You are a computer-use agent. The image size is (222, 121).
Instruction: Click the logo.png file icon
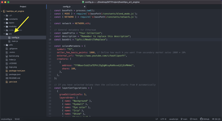pyautogui.click(x=7, y=67)
